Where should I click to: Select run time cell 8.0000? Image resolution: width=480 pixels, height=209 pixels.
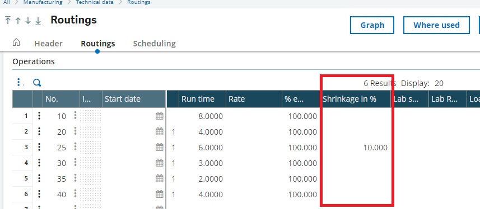click(202, 116)
